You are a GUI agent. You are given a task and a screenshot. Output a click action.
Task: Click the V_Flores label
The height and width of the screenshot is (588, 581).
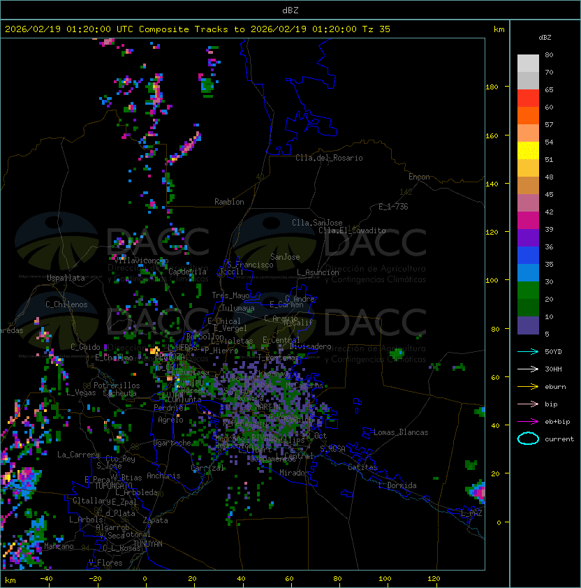point(105,563)
